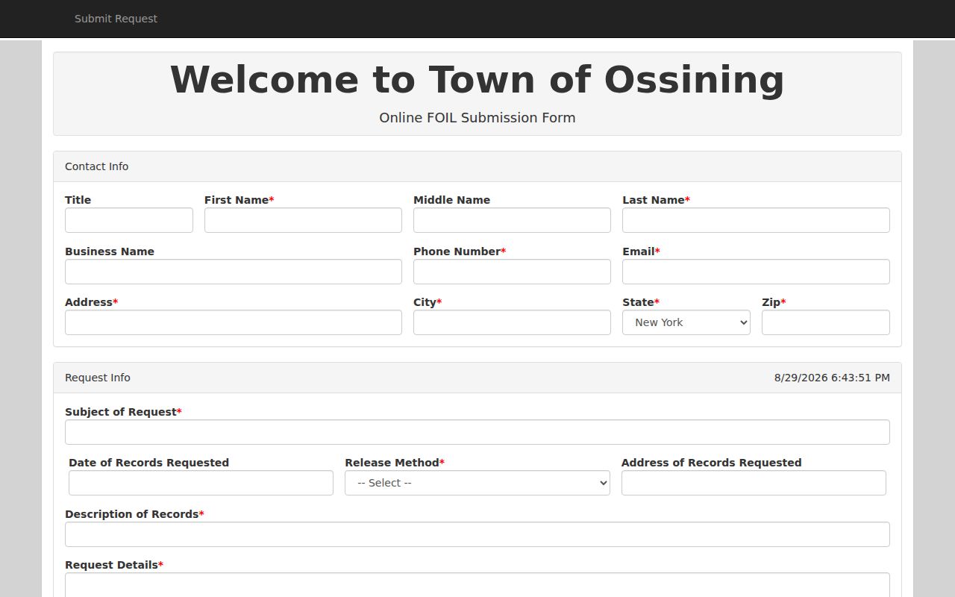This screenshot has width=955, height=597.
Task: Focus the Date of Records Requested field
Action: 201,483
